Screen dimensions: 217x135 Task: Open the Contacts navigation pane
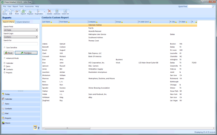[x=21, y=109]
